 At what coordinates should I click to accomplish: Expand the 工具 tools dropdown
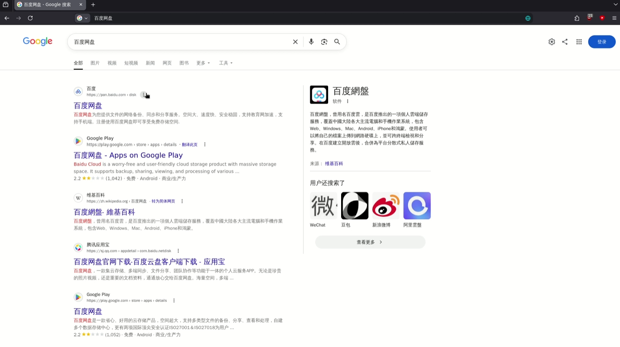(226, 63)
